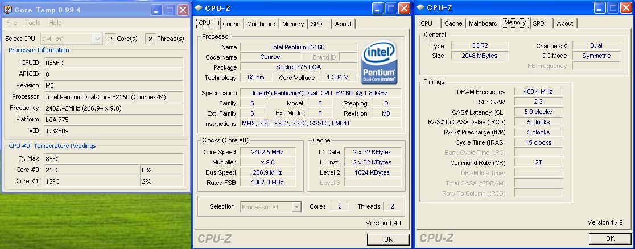Click the DRAM Frequency value 400.4 MHz
This screenshot has height=249, width=635.
pyautogui.click(x=538, y=92)
